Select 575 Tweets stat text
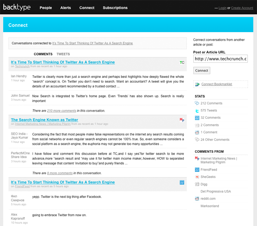 pos(208,110)
